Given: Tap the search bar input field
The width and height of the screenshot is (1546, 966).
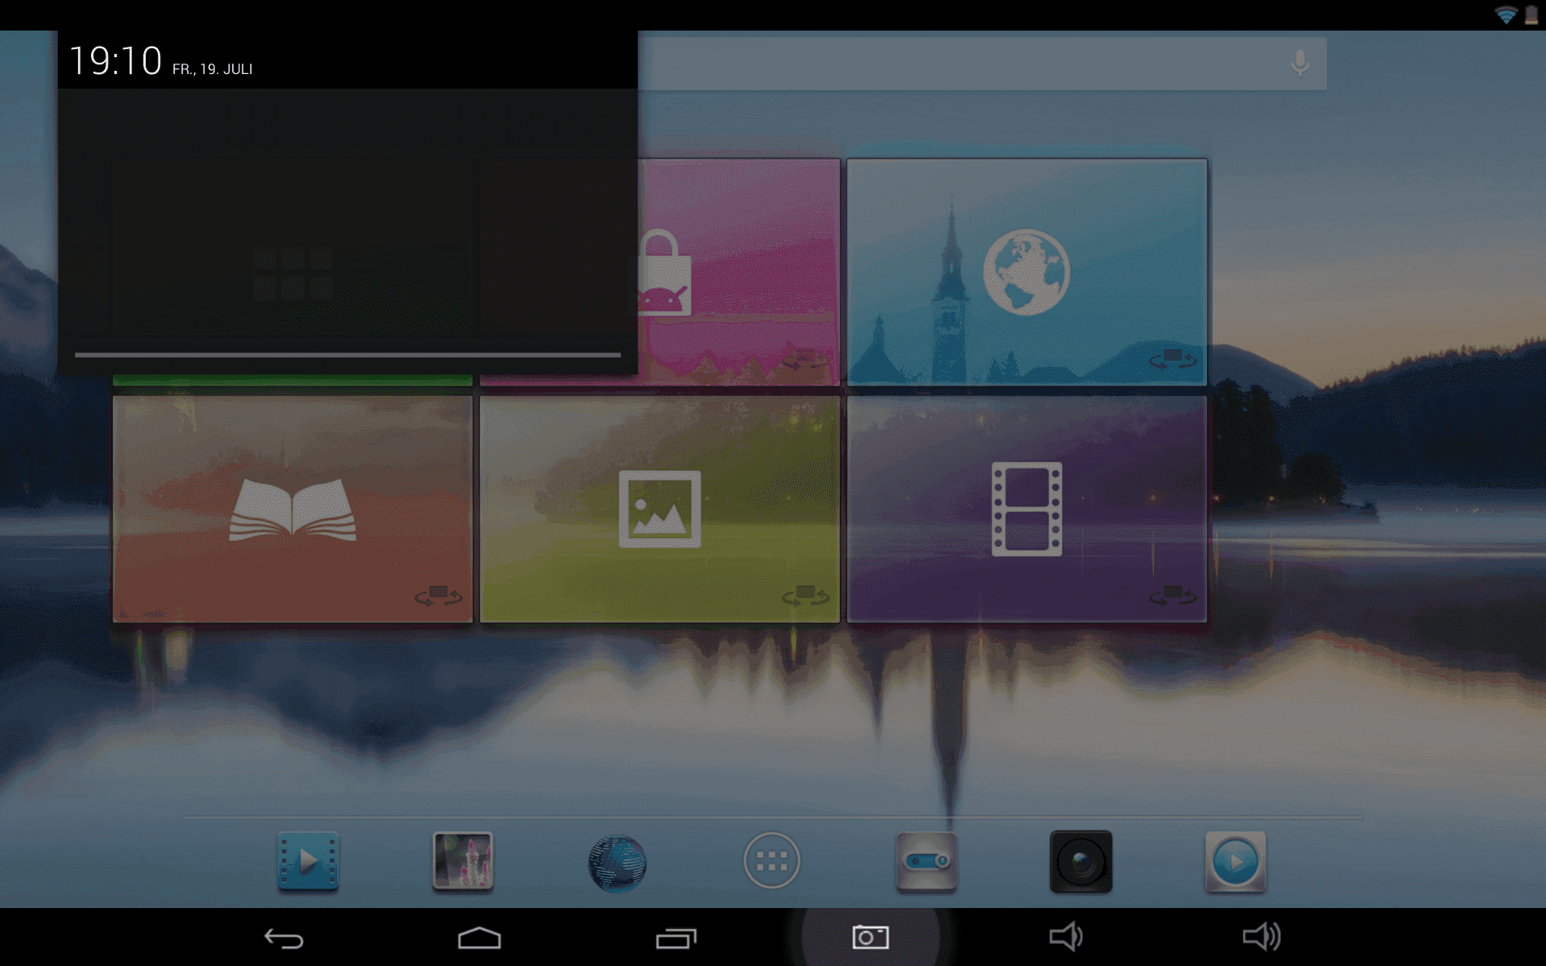Looking at the screenshot, I should pyautogui.click(x=982, y=63).
